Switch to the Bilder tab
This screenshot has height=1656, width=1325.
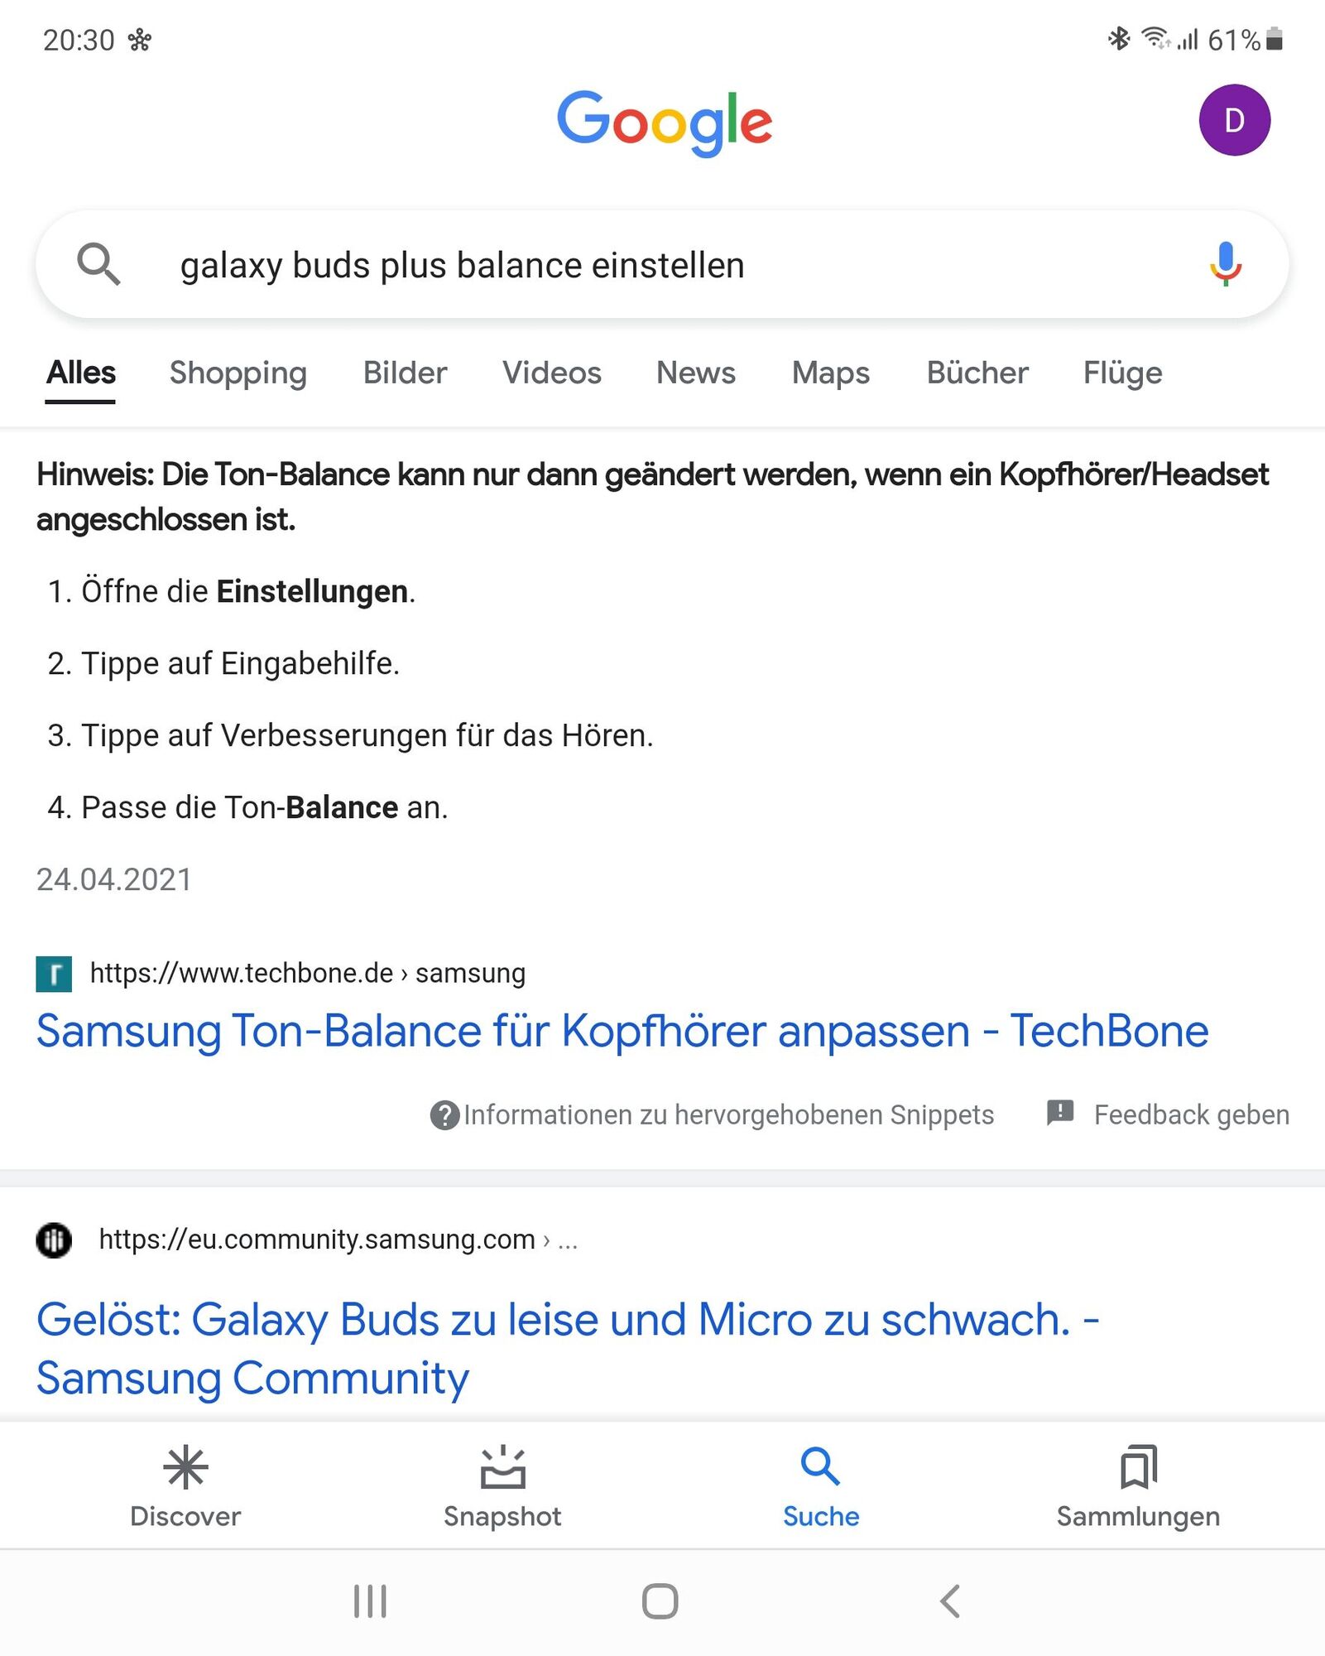tap(405, 373)
